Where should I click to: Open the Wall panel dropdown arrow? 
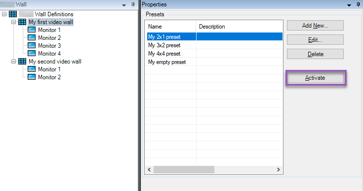tap(124, 5)
